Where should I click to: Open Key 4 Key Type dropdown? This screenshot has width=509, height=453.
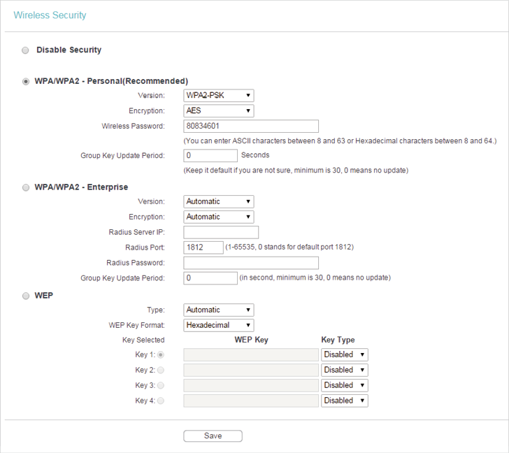point(345,401)
